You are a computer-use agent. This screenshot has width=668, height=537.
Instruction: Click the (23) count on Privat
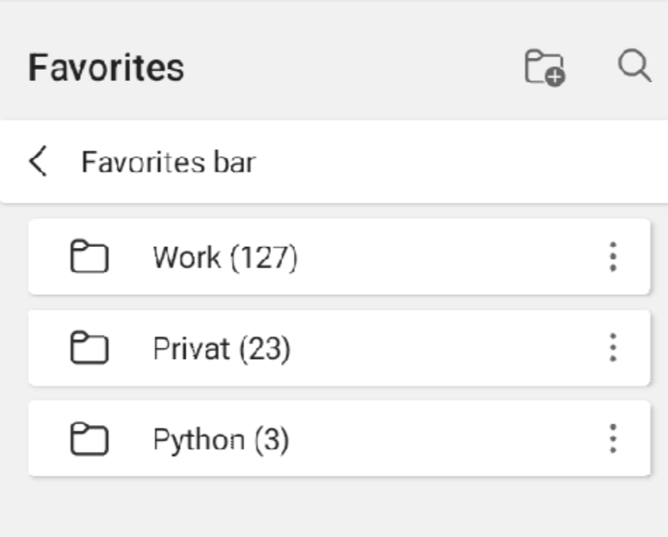(265, 349)
